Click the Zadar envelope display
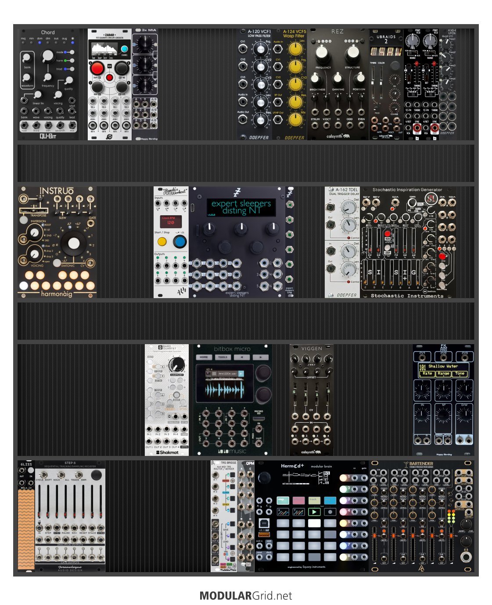The height and width of the screenshot is (605, 492). [104, 48]
